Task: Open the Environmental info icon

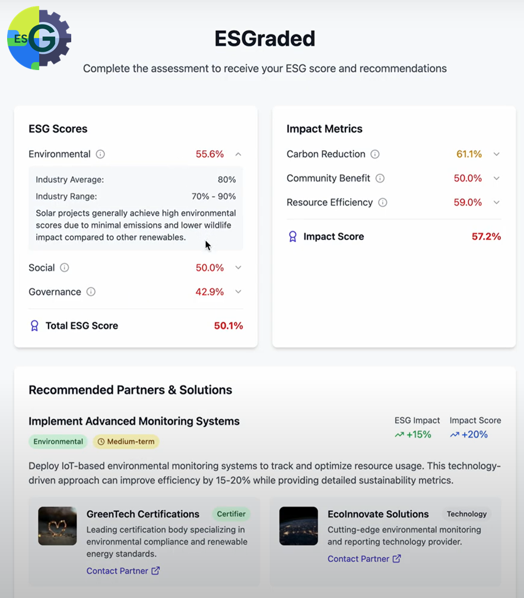Action: click(100, 154)
